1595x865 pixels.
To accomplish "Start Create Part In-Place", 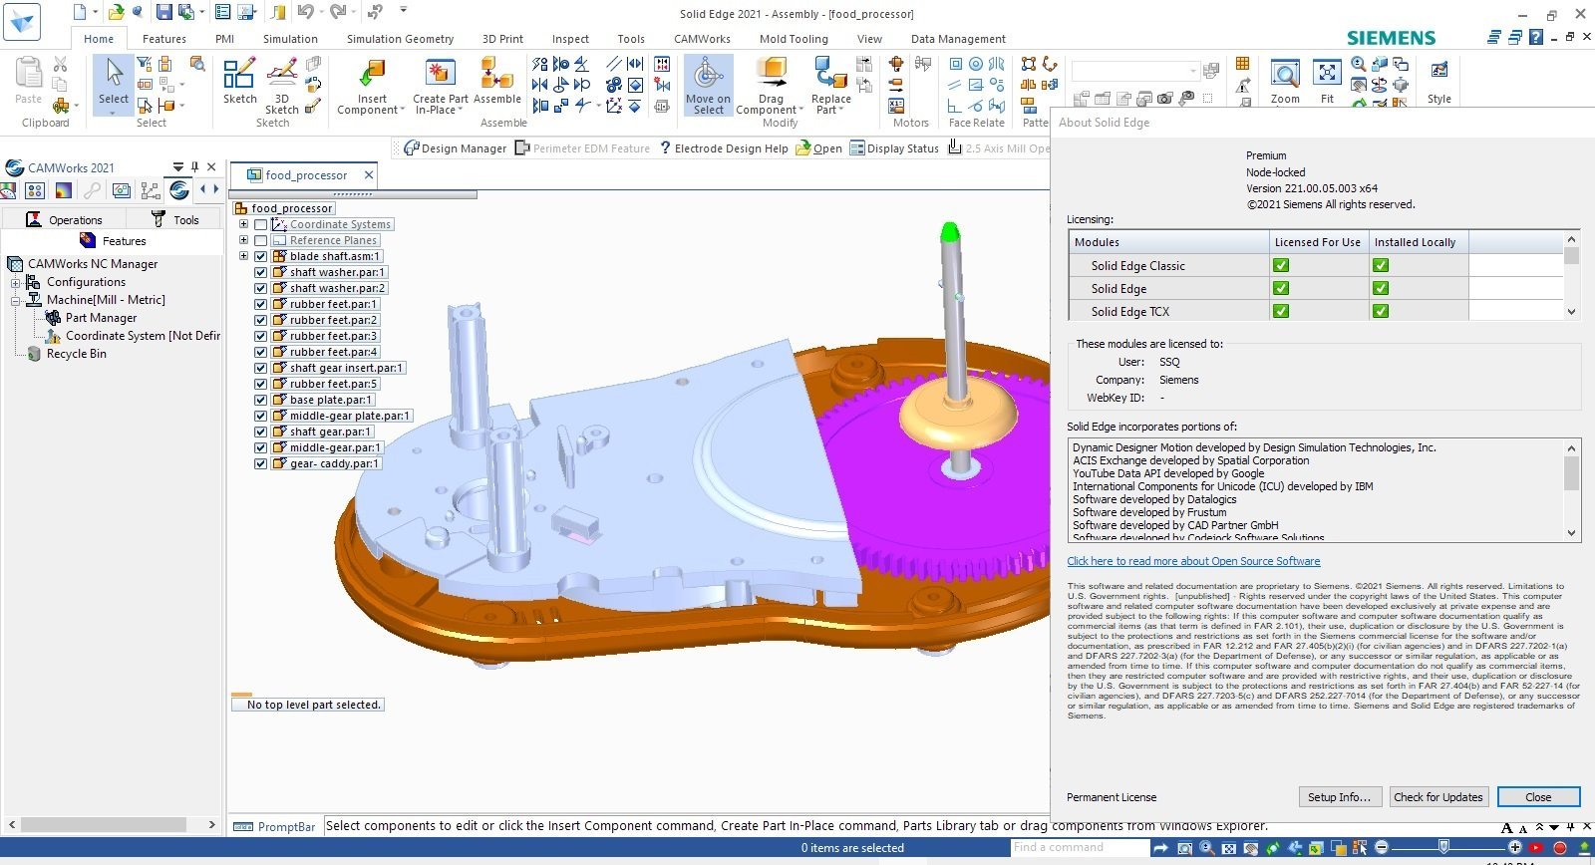I will point(440,86).
